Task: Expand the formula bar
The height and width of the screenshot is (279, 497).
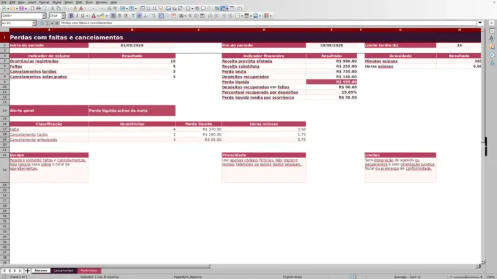Action: (480, 23)
